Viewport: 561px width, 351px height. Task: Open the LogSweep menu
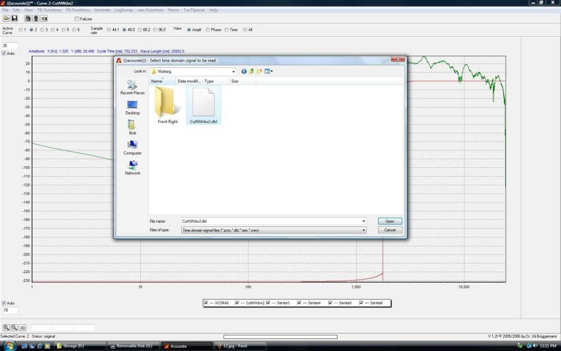click(x=124, y=10)
